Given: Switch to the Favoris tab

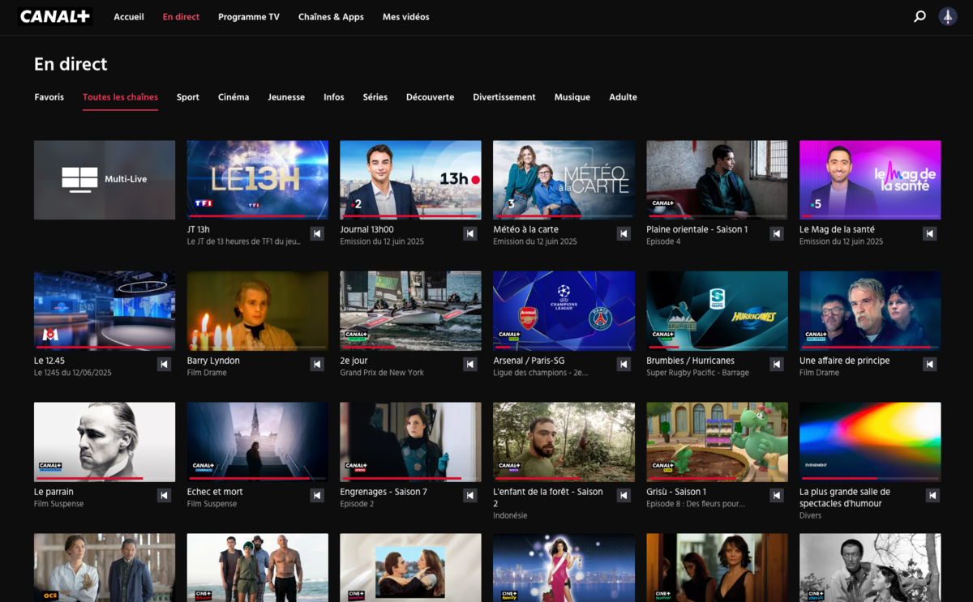Looking at the screenshot, I should [x=49, y=97].
